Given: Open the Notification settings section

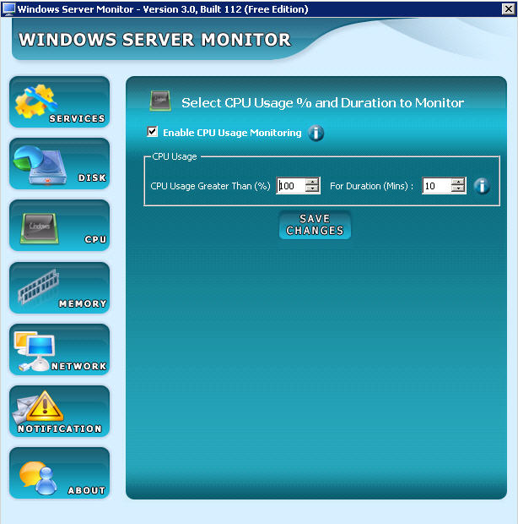Looking at the screenshot, I should [x=59, y=412].
